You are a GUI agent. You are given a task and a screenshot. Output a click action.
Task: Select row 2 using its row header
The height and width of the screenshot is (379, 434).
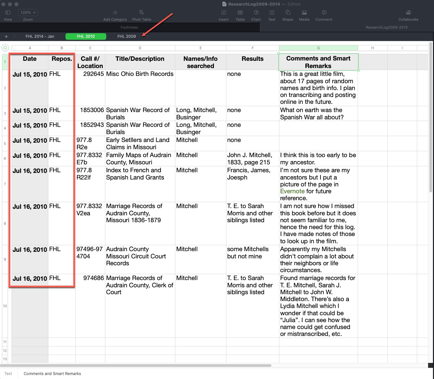tap(5, 88)
